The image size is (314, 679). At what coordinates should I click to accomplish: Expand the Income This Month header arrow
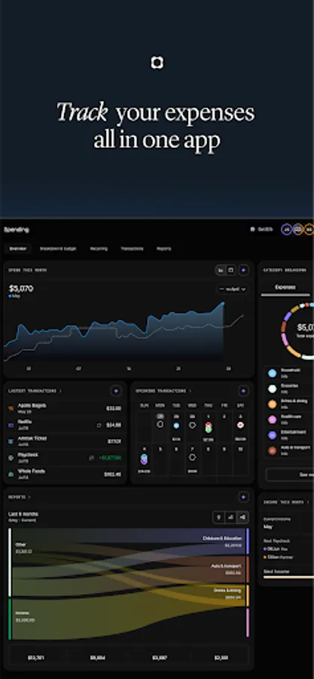click(x=308, y=502)
